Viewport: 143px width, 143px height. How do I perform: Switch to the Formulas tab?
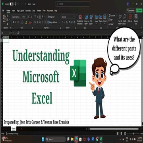pyautogui.click(x=28, y=11)
